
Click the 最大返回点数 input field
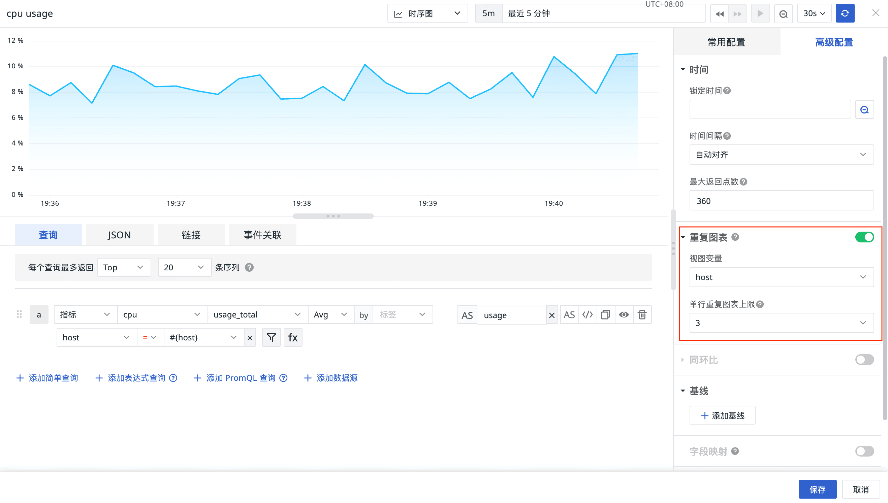click(781, 201)
